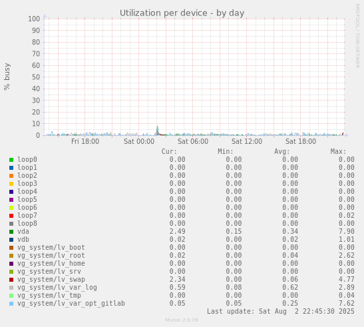The height and width of the screenshot is (327, 364).
Task: Click lv_root's max value 2.62
Action: (x=346, y=256)
